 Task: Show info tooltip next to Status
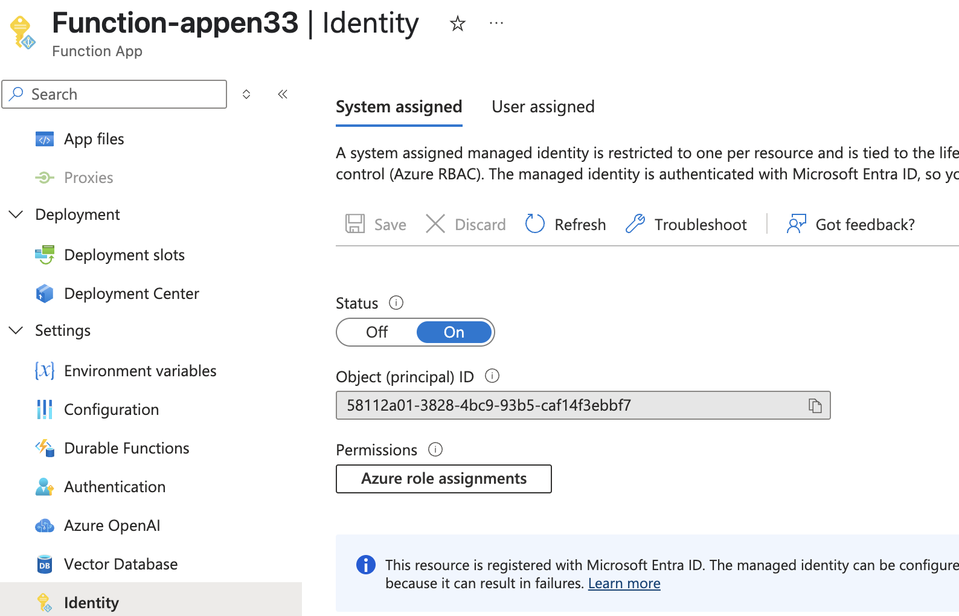396,303
